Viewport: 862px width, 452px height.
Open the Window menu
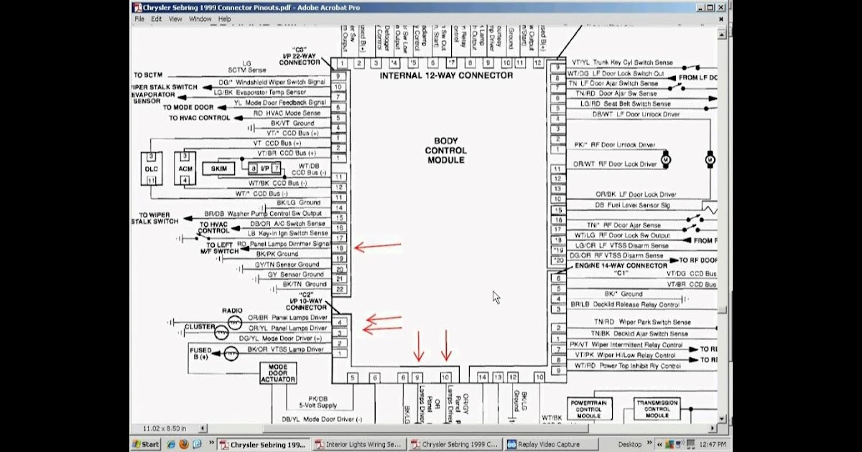click(200, 19)
